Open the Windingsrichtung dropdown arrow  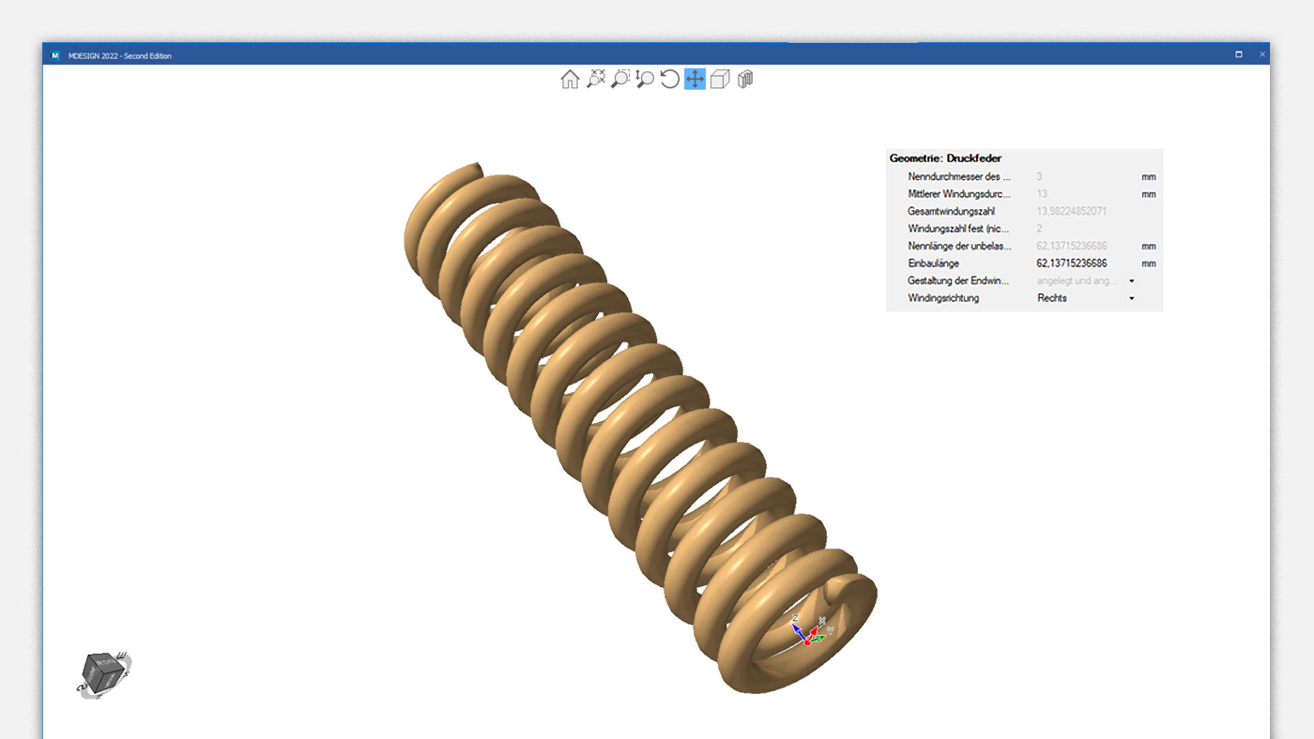point(1131,298)
